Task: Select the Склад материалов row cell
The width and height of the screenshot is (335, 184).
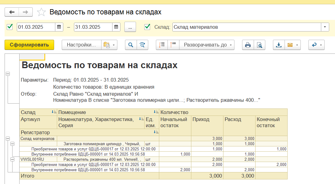Action: click(38, 138)
